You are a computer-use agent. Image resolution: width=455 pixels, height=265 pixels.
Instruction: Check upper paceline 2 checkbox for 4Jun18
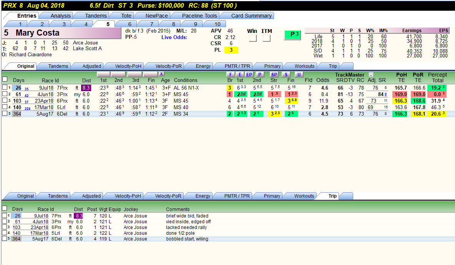point(5,94)
